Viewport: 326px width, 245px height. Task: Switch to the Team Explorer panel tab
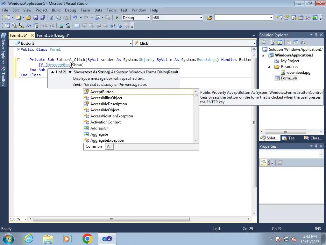290,138
